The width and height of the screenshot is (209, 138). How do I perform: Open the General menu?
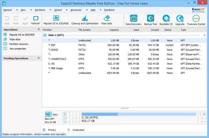[x=8, y=10]
